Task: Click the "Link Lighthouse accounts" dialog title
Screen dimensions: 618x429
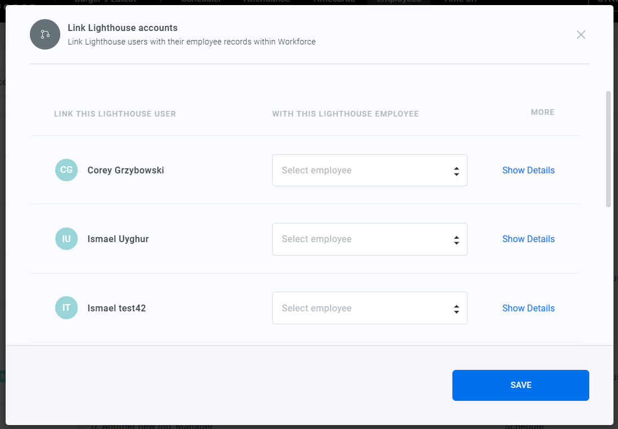Action: pos(122,28)
